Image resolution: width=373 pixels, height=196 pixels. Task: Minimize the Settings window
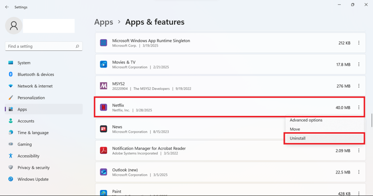pyautogui.click(x=339, y=4)
